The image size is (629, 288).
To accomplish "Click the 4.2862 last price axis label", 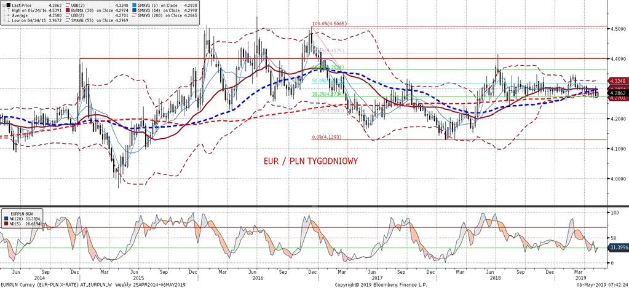I will 618,93.
